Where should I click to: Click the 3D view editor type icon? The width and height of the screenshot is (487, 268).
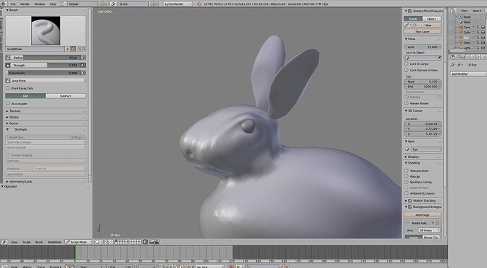(x=4, y=242)
